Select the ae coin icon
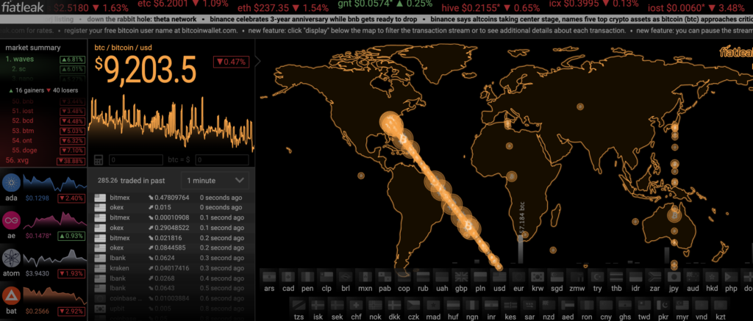Image resolution: width=753 pixels, height=321 pixels. click(x=10, y=220)
